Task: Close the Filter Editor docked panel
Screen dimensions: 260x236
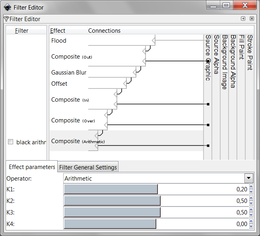Action: (x=252, y=19)
